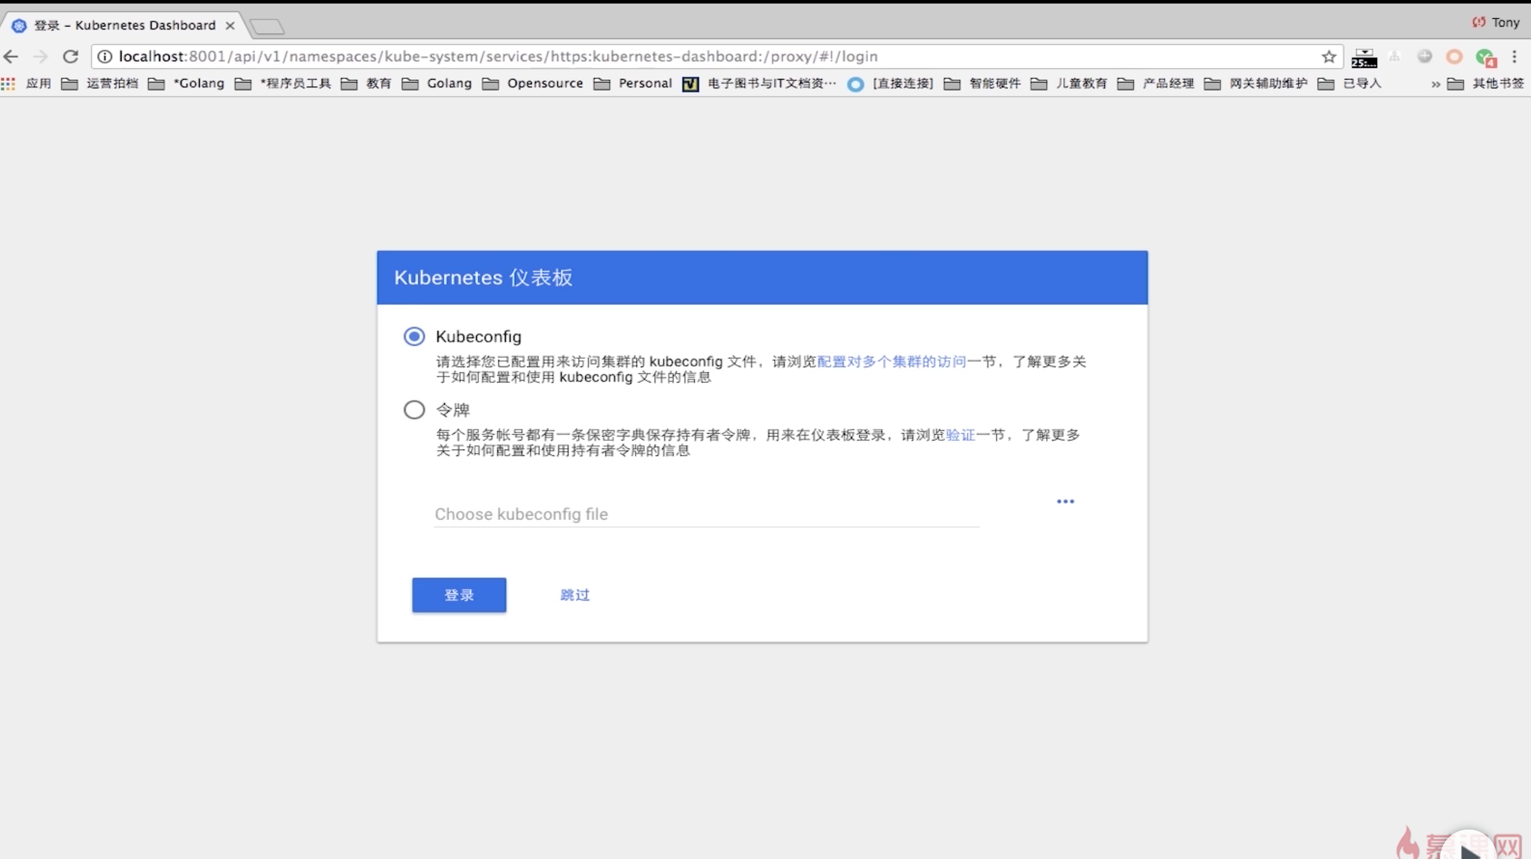Click the orange circle extension icon
Viewport: 1531px width, 859px height.
pyautogui.click(x=1454, y=57)
